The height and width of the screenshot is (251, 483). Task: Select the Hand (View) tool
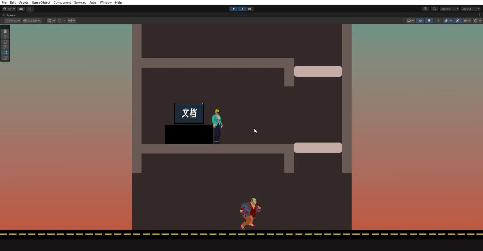(x=5, y=32)
